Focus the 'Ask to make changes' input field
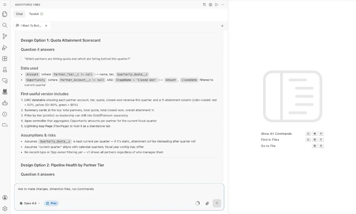This screenshot has width=356, height=214. click(119, 189)
